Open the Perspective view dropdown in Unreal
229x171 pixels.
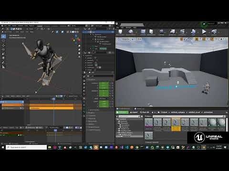tap(125, 39)
